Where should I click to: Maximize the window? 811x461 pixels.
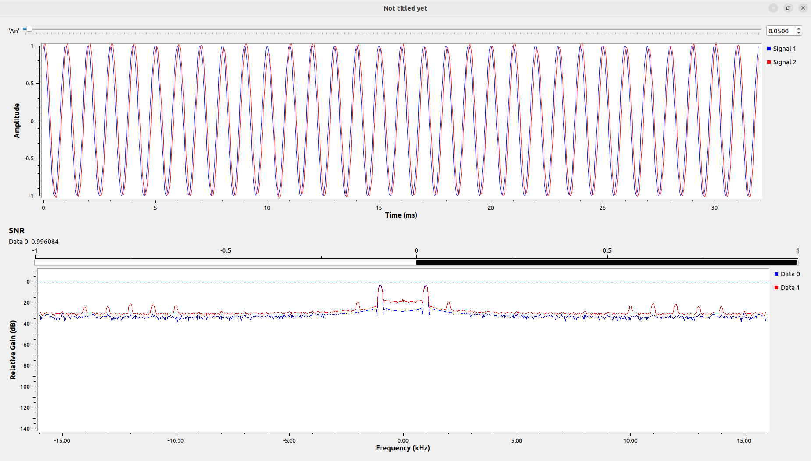pyautogui.click(x=788, y=8)
